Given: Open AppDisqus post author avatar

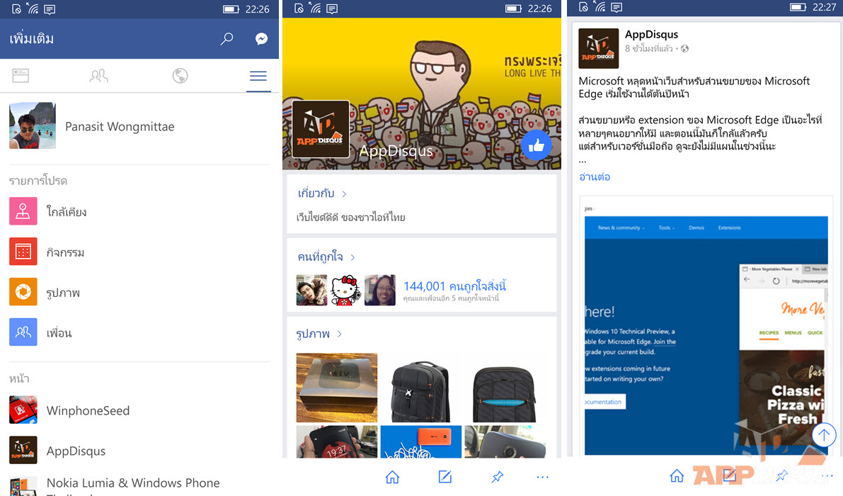Looking at the screenshot, I should [598, 48].
